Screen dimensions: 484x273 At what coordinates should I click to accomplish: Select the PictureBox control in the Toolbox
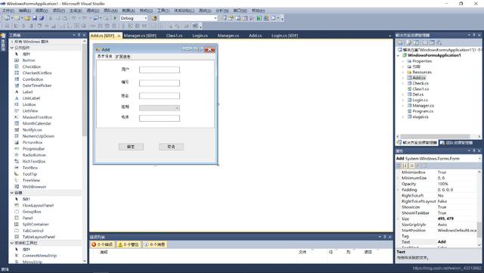(x=32, y=142)
